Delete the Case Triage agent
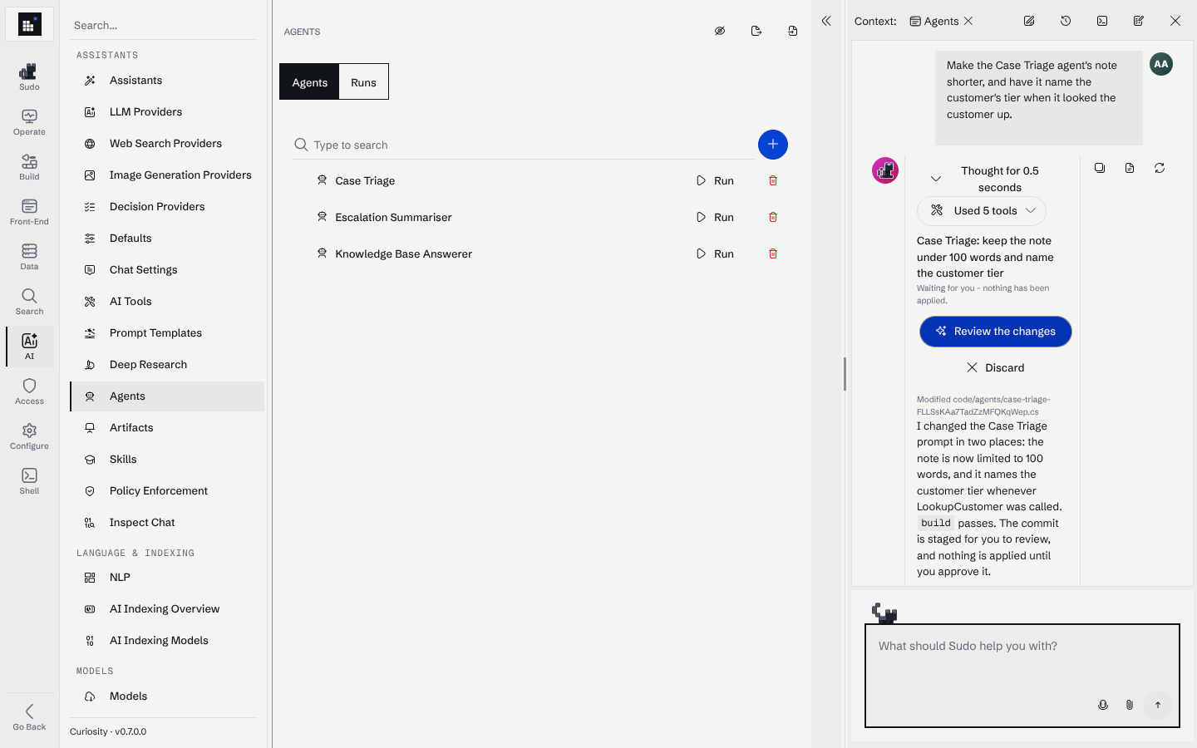This screenshot has width=1197, height=748. pyautogui.click(x=773, y=180)
